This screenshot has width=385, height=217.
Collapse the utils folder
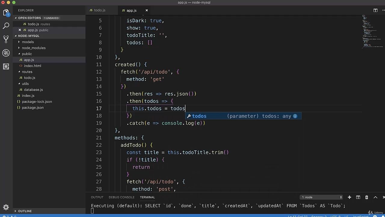(19, 83)
